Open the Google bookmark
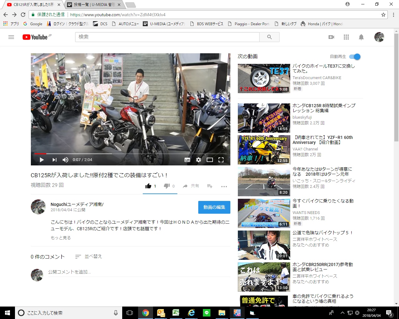Image resolution: width=399 pixels, height=319 pixels. pos(33,24)
